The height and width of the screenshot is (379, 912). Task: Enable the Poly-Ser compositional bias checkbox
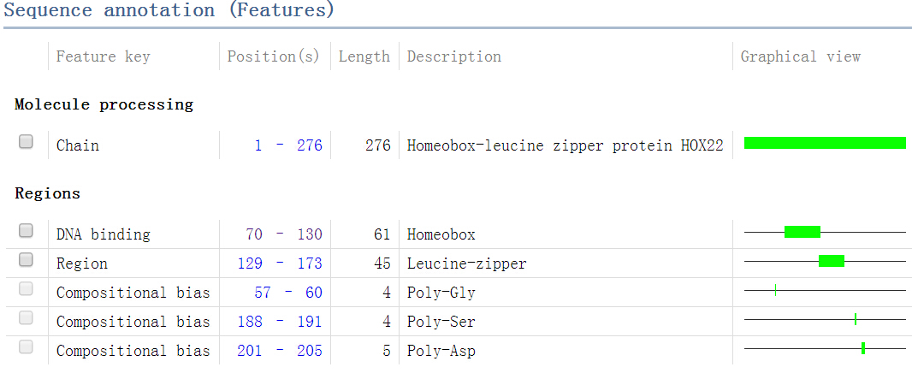click(26, 317)
